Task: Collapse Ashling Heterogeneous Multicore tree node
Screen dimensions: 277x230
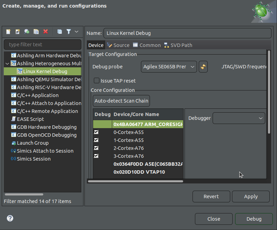Action: click(x=8, y=64)
